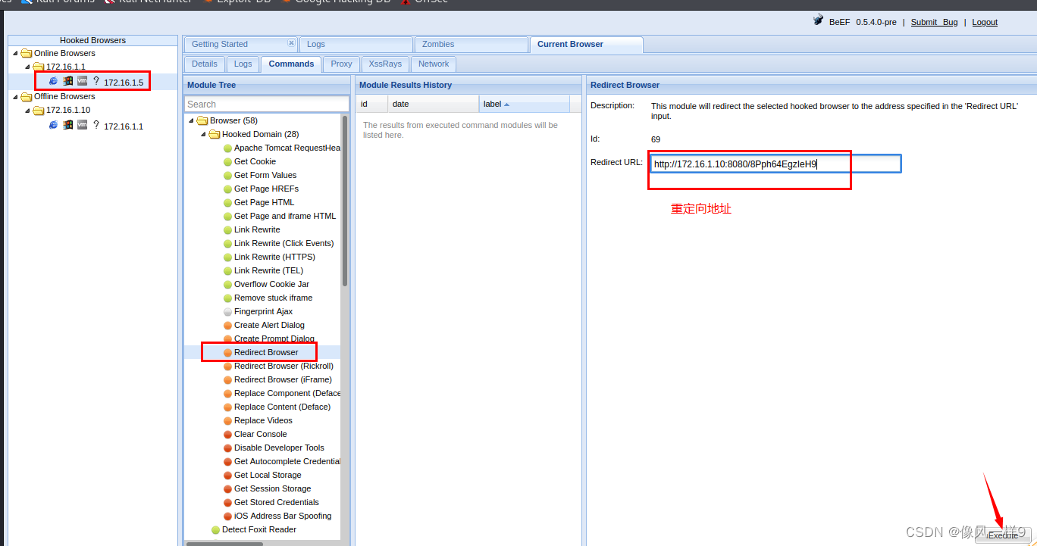1037x546 pixels.
Task: Click the Windows icon of offline browser 172.16.1.1
Action: click(67, 125)
